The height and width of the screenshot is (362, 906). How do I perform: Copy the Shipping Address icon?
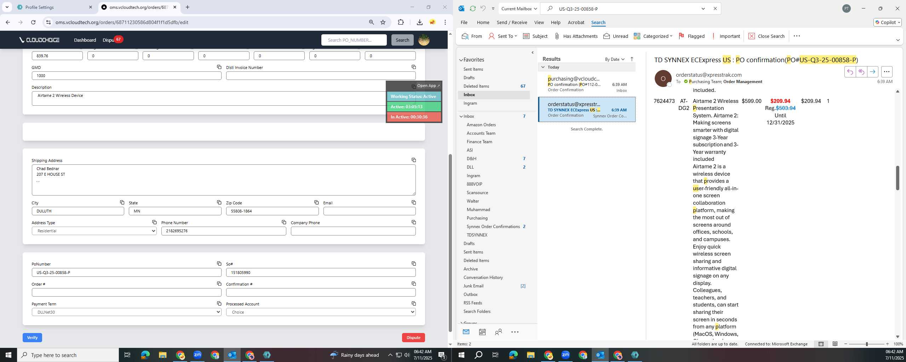coord(413,160)
